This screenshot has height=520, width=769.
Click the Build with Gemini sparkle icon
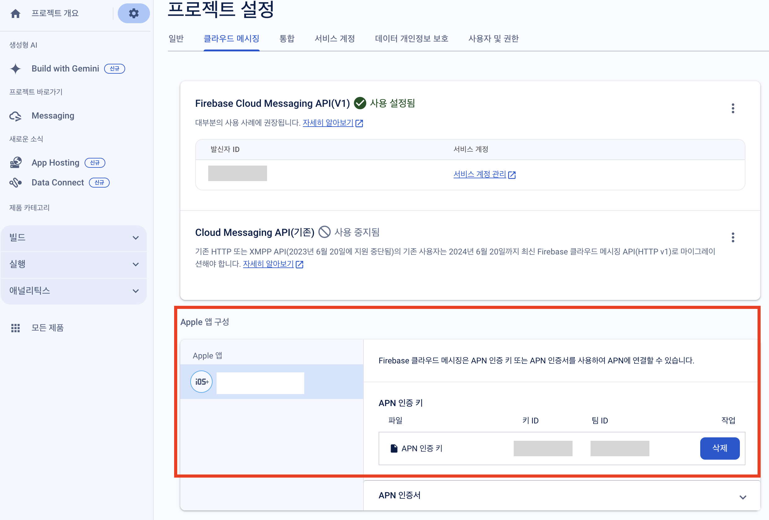(x=15, y=69)
